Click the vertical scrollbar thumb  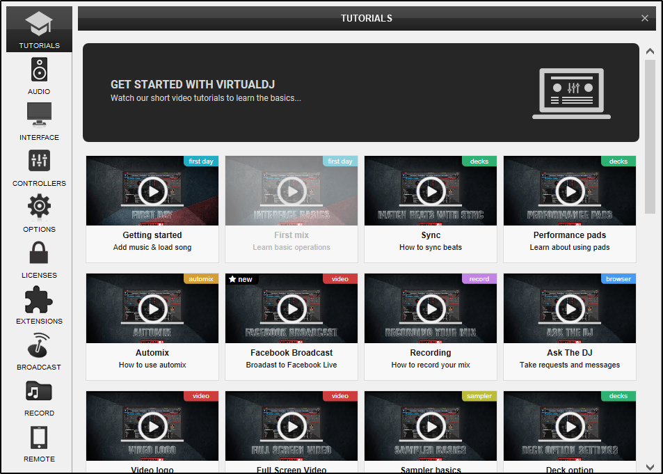point(650,136)
